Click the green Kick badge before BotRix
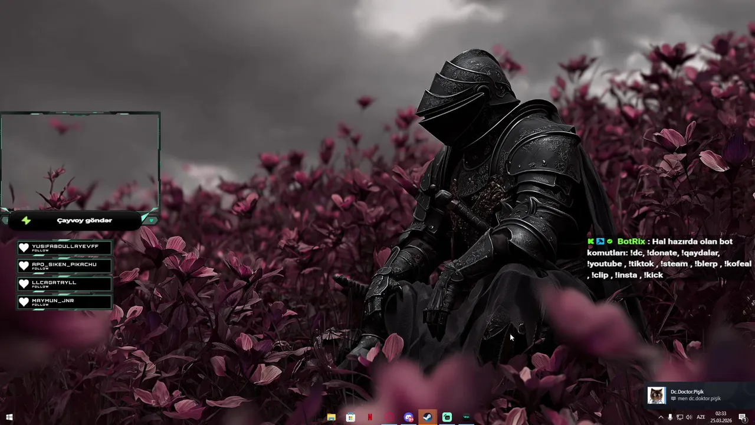Viewport: 755px width, 425px height. pyautogui.click(x=590, y=241)
